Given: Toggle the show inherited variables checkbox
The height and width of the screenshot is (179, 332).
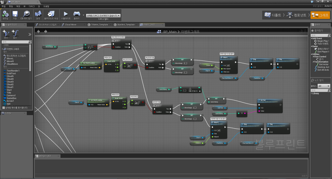Looking at the screenshot, I should tap(3, 108).
